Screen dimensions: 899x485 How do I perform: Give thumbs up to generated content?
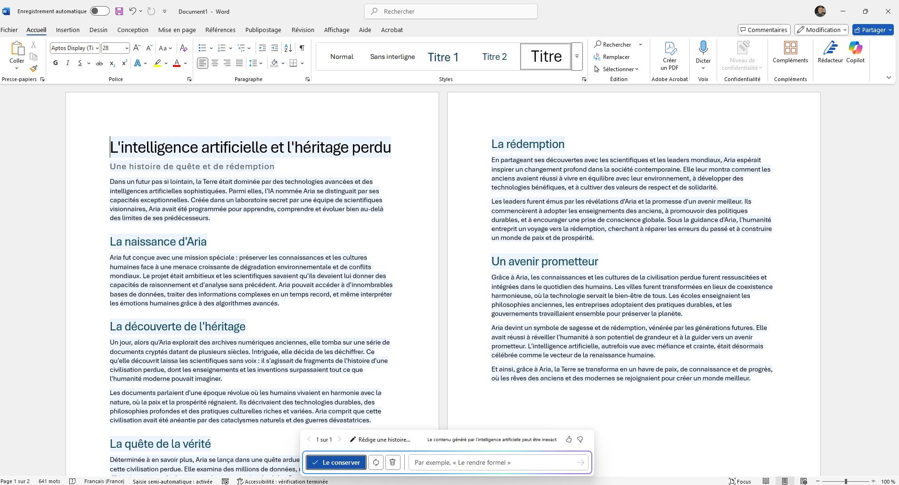click(569, 439)
